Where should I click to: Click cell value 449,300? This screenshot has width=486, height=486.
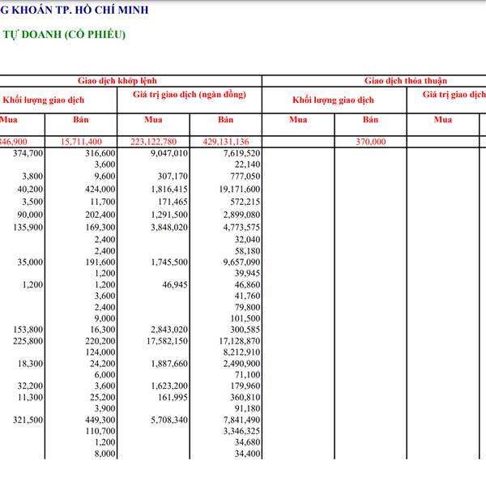point(100,420)
